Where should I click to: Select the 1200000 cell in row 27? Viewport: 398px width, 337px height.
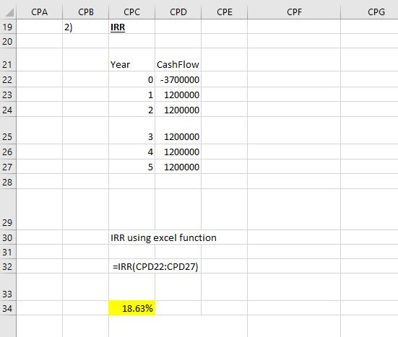click(x=178, y=167)
